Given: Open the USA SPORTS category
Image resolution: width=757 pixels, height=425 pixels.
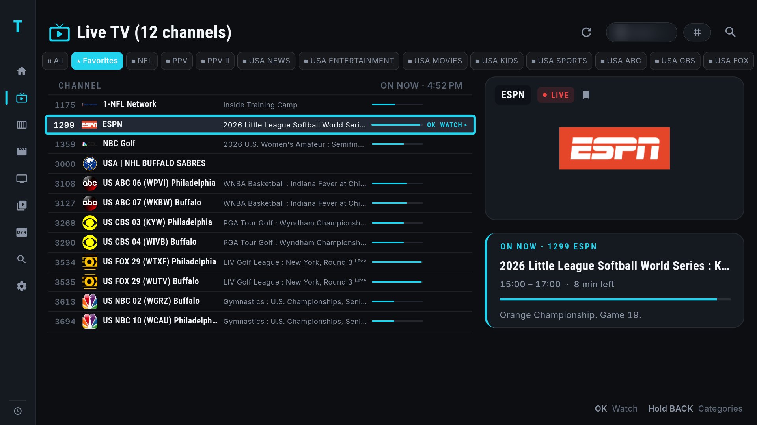Looking at the screenshot, I should coord(559,61).
